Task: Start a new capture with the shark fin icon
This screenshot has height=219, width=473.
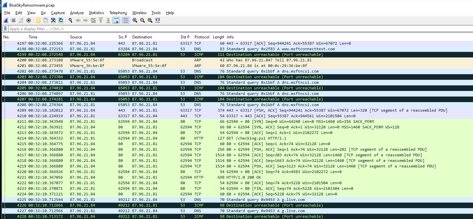Action: [x=5, y=20]
